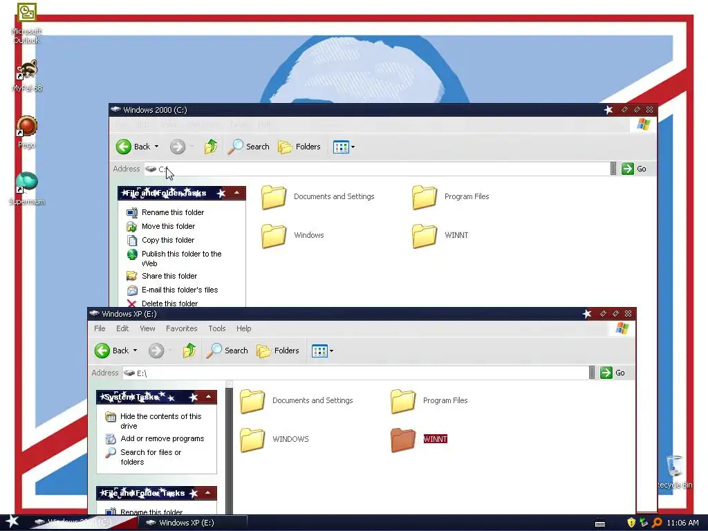Image resolution: width=708 pixels, height=531 pixels.
Task: Click Publish this folder to the Web
Action: [x=174, y=259]
